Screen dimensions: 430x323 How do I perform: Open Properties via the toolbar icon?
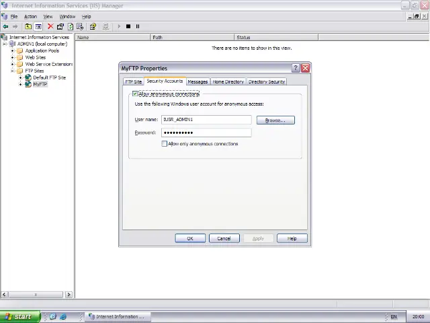(60, 27)
